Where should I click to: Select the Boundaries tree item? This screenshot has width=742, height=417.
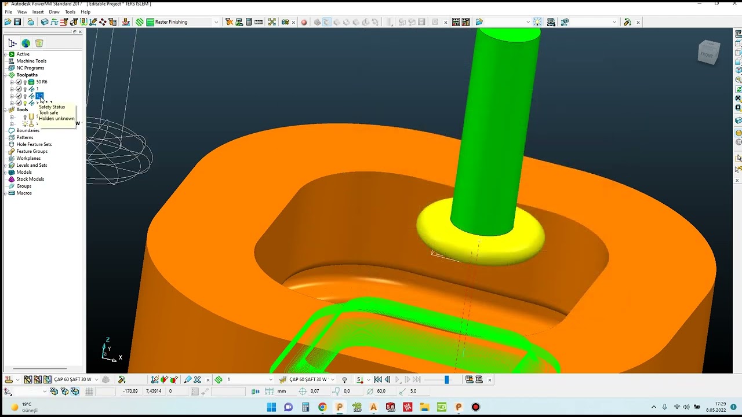coord(28,130)
